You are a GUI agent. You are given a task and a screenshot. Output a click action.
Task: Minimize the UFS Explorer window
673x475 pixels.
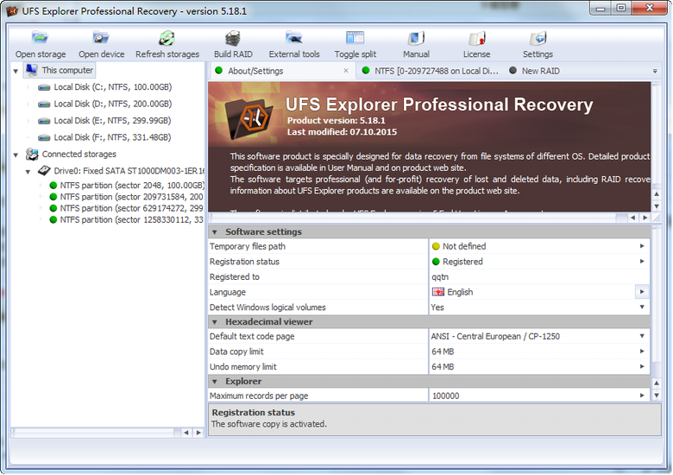[x=601, y=8]
